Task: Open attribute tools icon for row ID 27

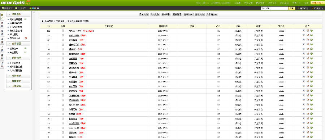Action: coord(304,63)
